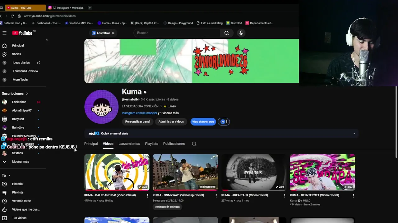Click the channel banner image
Image resolution: width=398 pixels, height=223 pixels.
[x=192, y=61]
